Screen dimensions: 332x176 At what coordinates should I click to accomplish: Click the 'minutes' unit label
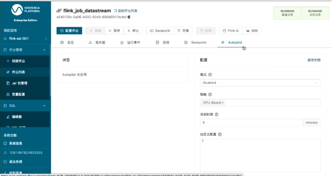[312, 123]
